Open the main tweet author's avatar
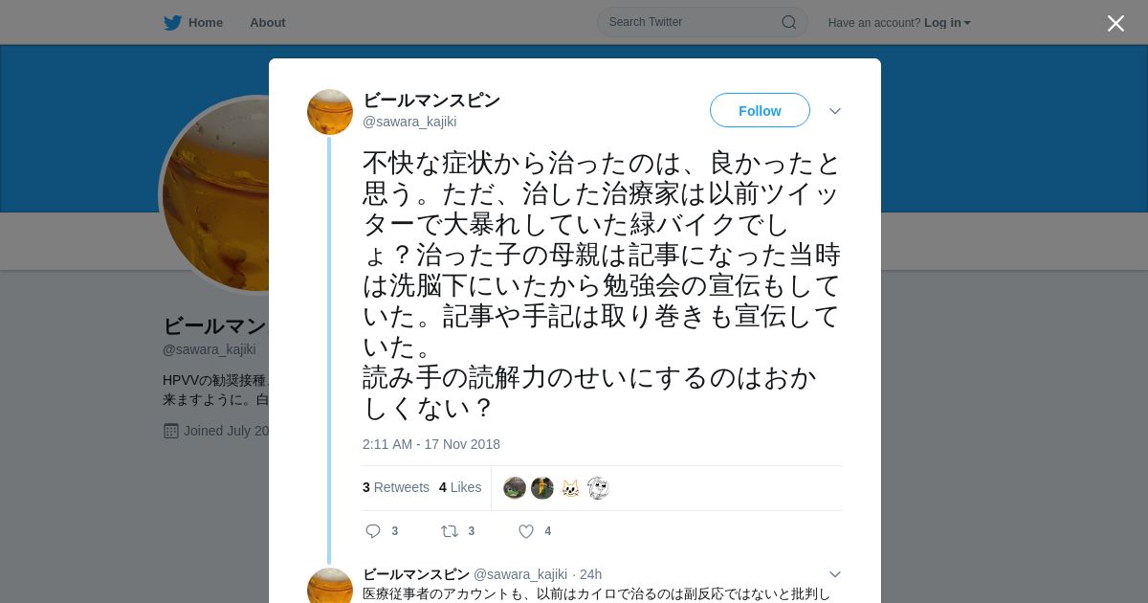Viewport: 1148px width, 603px height. point(330,112)
